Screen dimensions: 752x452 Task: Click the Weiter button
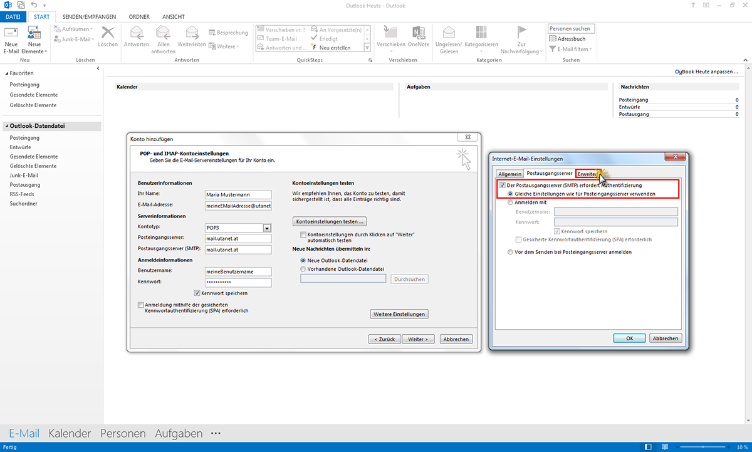click(418, 339)
